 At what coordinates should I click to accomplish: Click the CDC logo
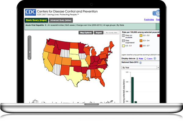pos(30,13)
